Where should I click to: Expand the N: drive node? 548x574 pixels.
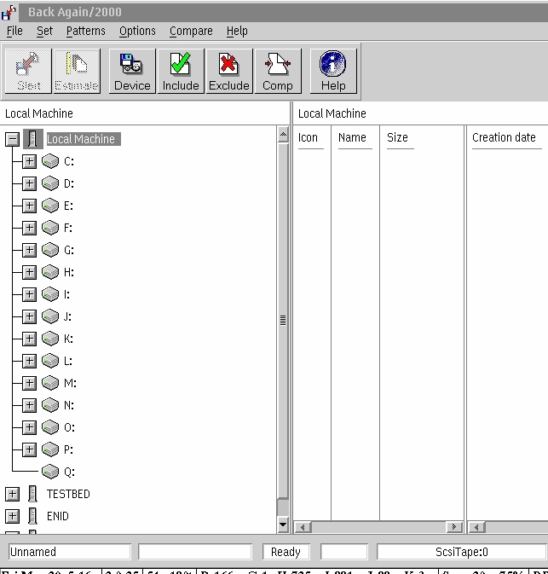[x=29, y=405]
